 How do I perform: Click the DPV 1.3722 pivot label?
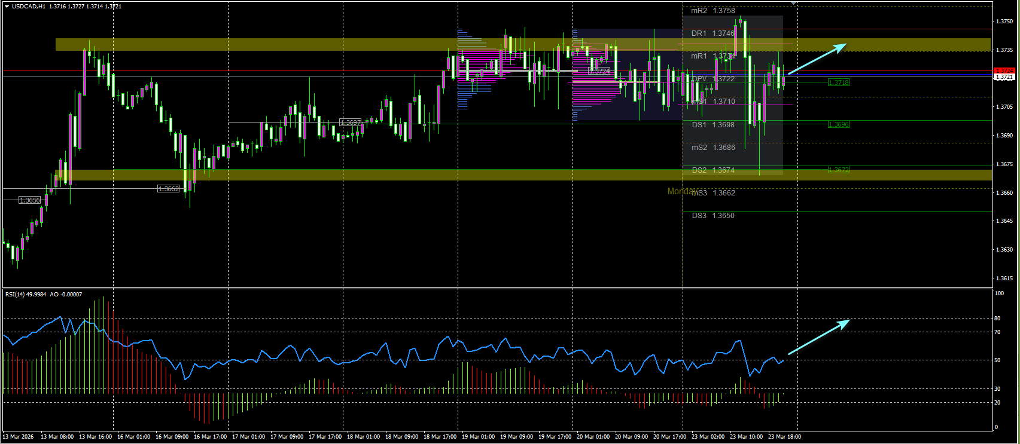click(x=713, y=79)
